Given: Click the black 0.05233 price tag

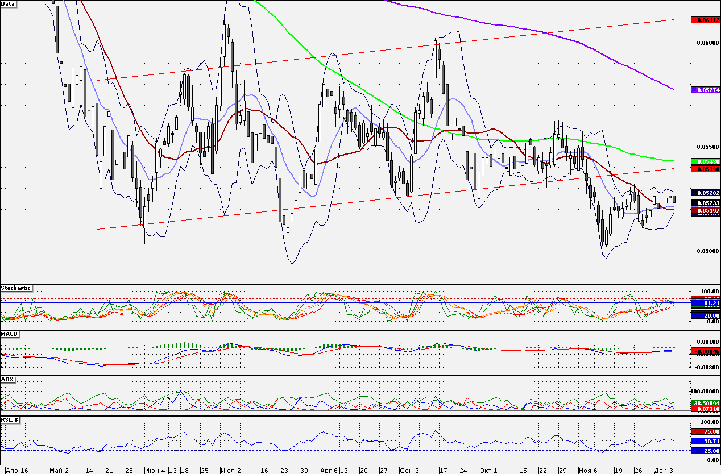Looking at the screenshot, I should [706, 203].
